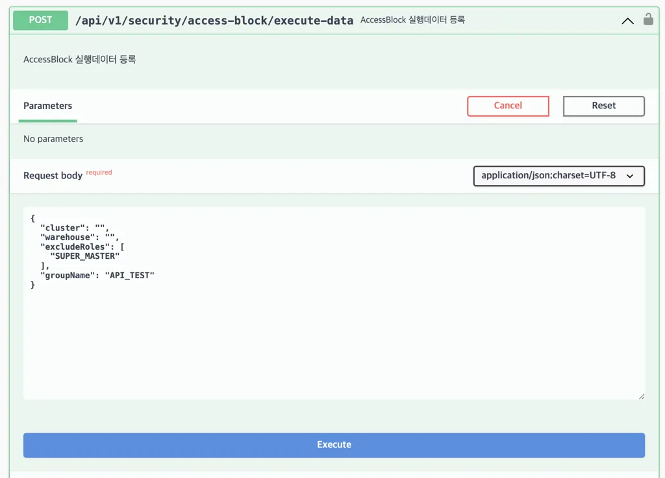Viewport: 665px width, 478px height.
Task: Click the green POST method badge
Action: point(40,20)
